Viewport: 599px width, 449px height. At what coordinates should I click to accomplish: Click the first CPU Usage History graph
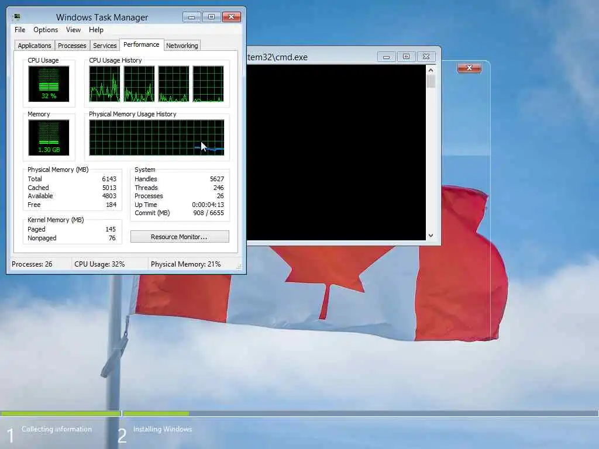pyautogui.click(x=104, y=84)
